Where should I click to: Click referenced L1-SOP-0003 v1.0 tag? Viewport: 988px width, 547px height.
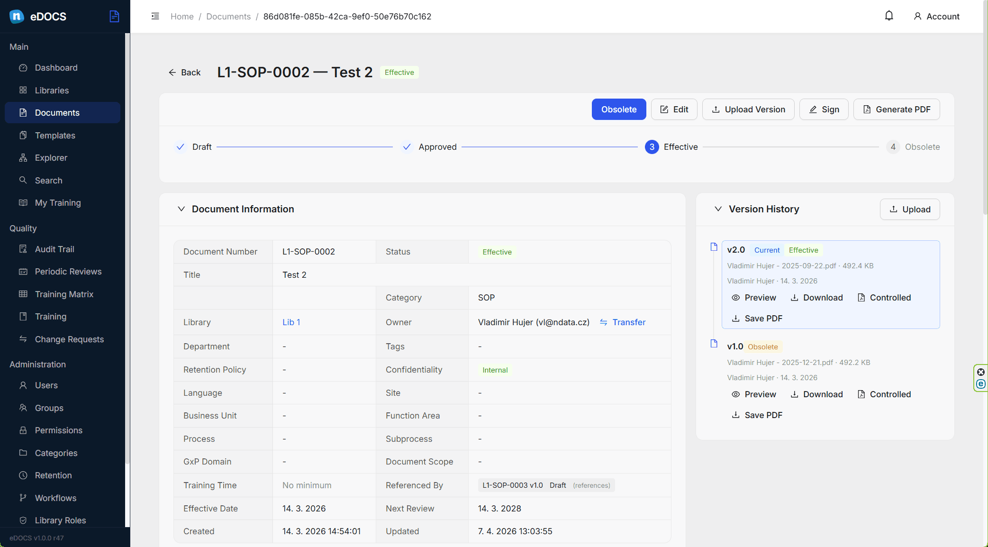(546, 485)
